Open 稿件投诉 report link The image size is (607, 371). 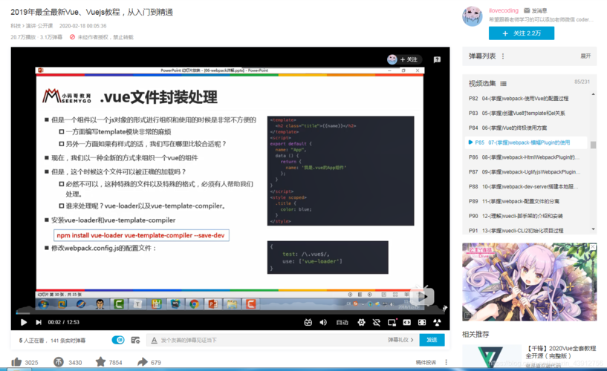point(426,362)
